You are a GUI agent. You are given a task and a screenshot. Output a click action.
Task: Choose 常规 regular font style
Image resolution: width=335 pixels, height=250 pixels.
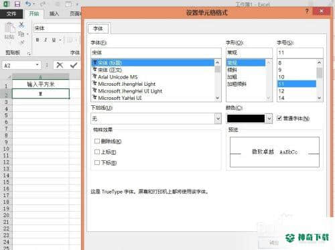point(246,62)
